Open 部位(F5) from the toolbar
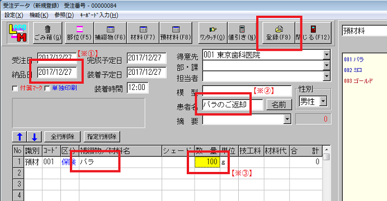The image size is (387, 201). point(79,32)
